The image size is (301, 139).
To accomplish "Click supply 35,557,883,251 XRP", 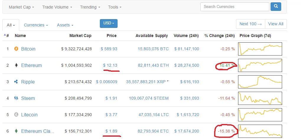I will (146, 82).
